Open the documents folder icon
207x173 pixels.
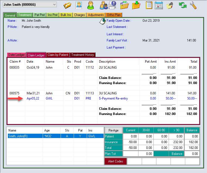click(x=124, y=5)
